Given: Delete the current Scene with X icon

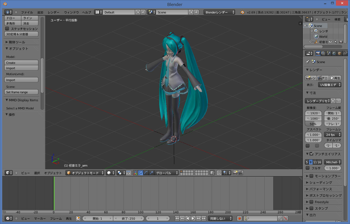Looking at the screenshot, I should pos(196,12).
